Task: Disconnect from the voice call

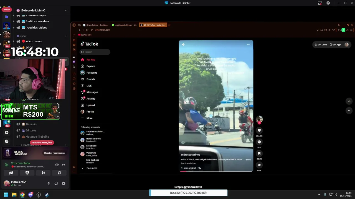Action: [64, 165]
